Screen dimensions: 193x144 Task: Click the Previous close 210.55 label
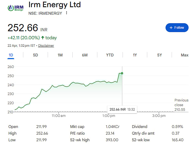tap(181, 105)
